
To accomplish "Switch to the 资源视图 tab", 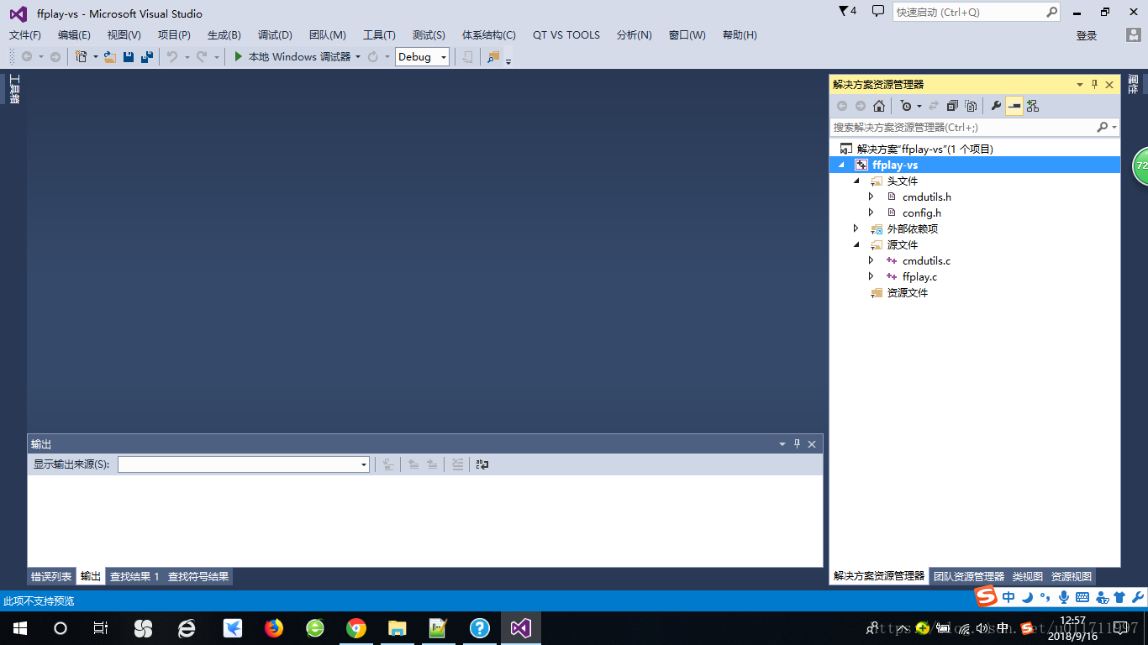I will (x=1072, y=576).
